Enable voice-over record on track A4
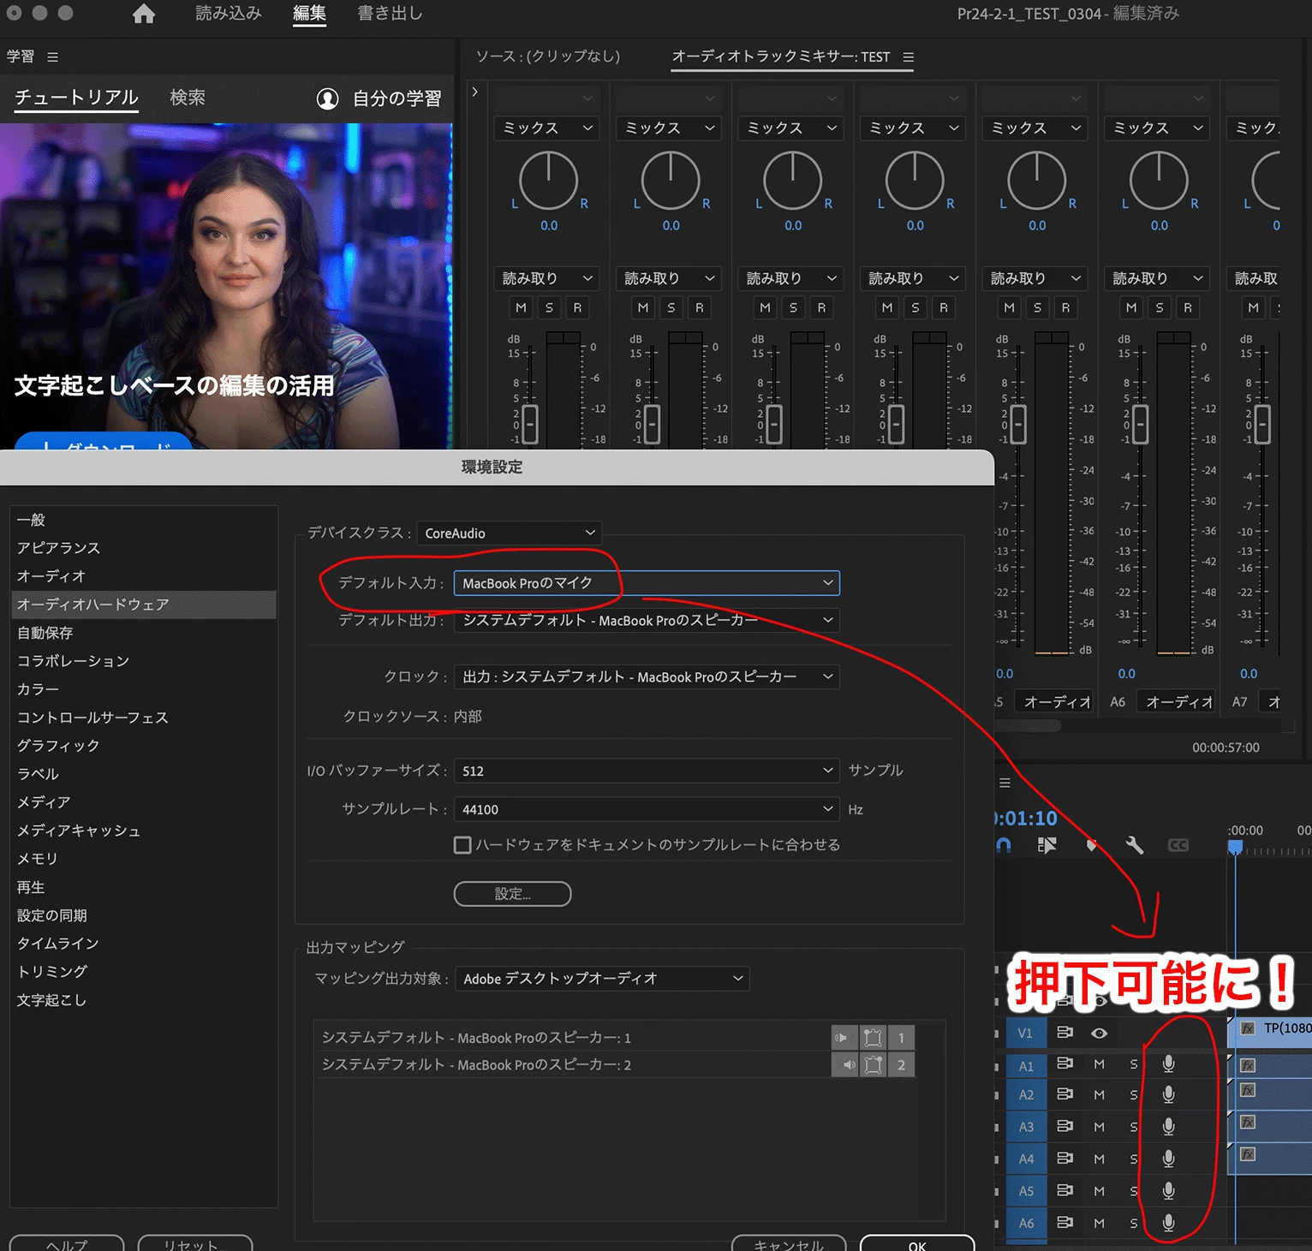Image resolution: width=1312 pixels, height=1251 pixels. coord(1168,1159)
